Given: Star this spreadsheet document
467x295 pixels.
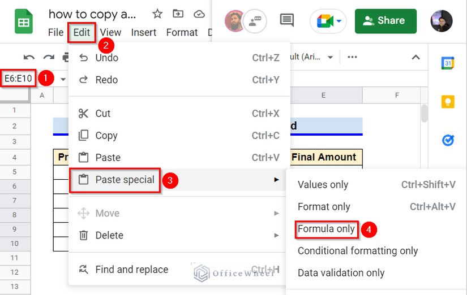Looking at the screenshot, I should pos(158,14).
